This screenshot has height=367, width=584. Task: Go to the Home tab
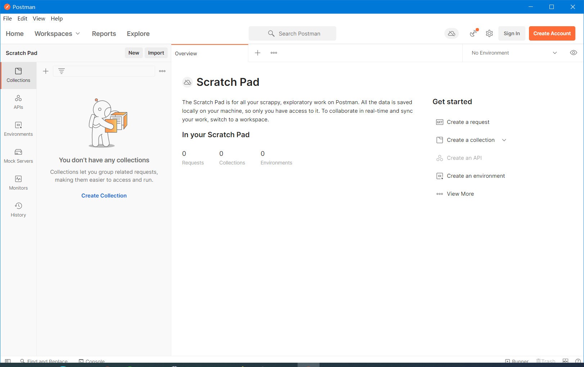15,33
